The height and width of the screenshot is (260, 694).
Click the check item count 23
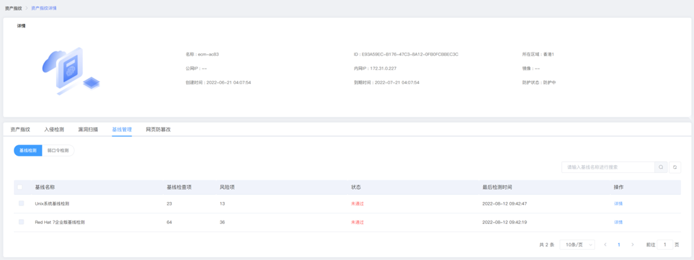point(169,204)
